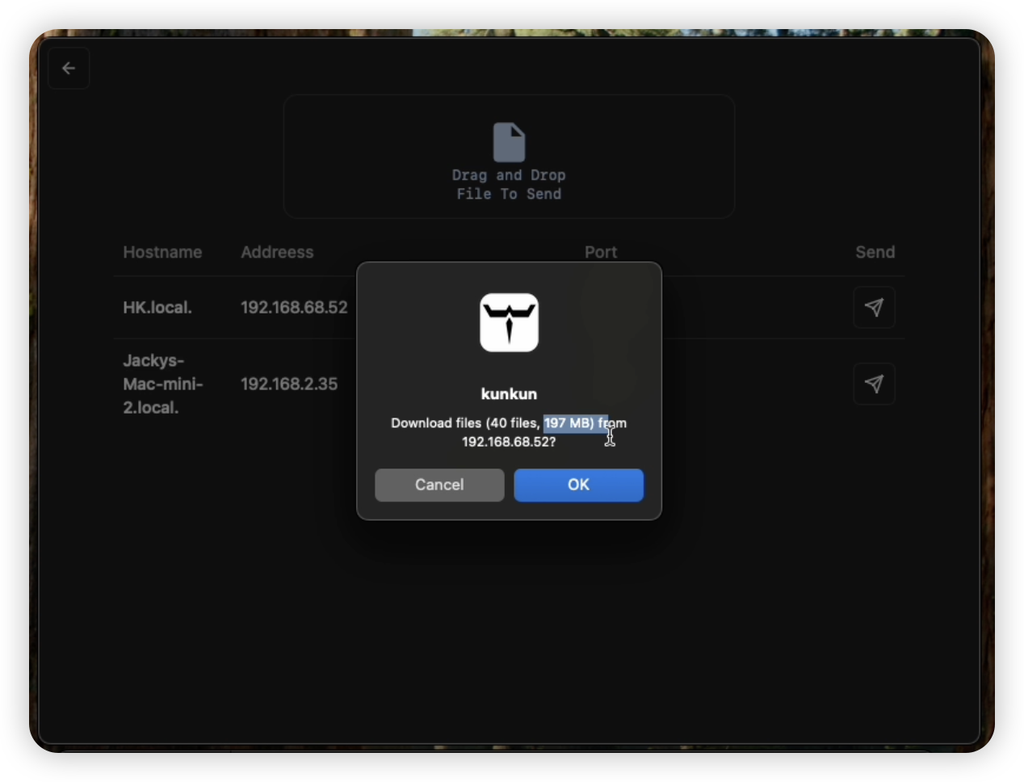The width and height of the screenshot is (1024, 782).
Task: Click the send icon for Jackys-Mac-mini-2.local.
Action: click(x=874, y=384)
